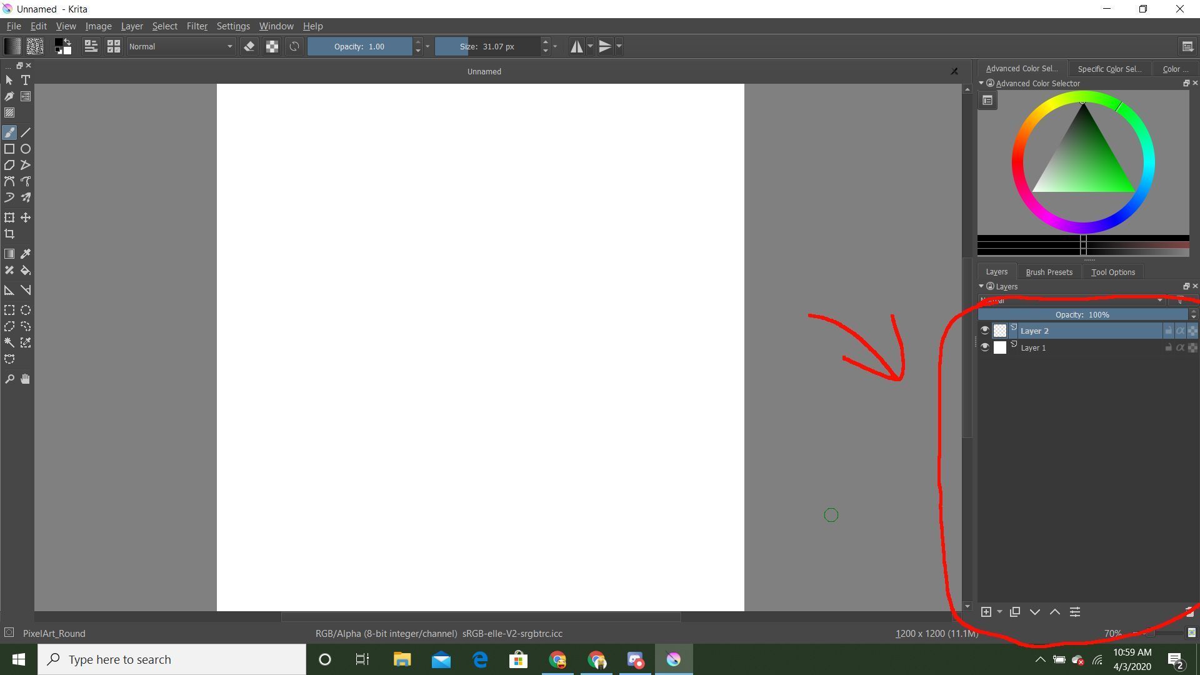Image resolution: width=1200 pixels, height=675 pixels.
Task: Activate the Crop tool
Action: click(10, 234)
